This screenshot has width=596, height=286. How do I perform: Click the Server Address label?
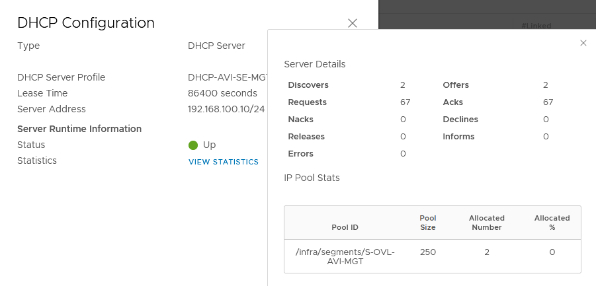tap(52, 109)
